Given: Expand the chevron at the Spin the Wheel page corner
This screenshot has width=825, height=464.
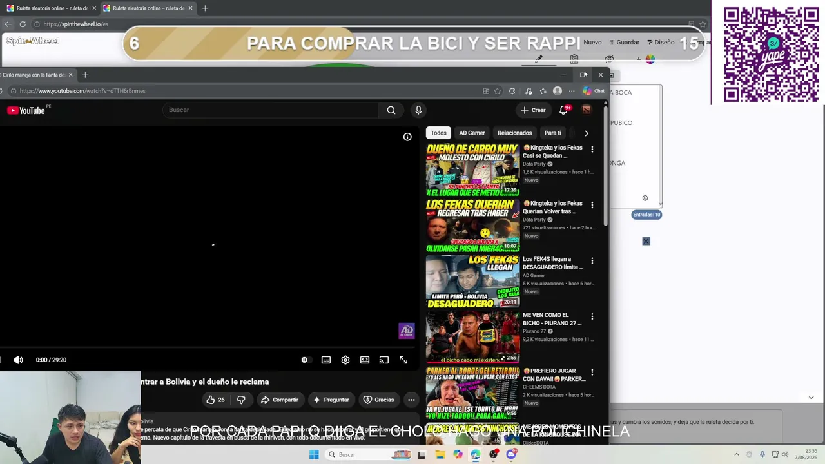Looking at the screenshot, I should 811,398.
